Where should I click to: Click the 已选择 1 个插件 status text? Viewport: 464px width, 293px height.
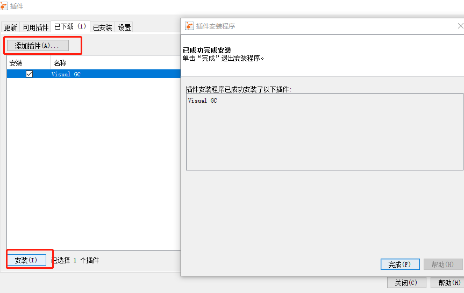click(75, 260)
